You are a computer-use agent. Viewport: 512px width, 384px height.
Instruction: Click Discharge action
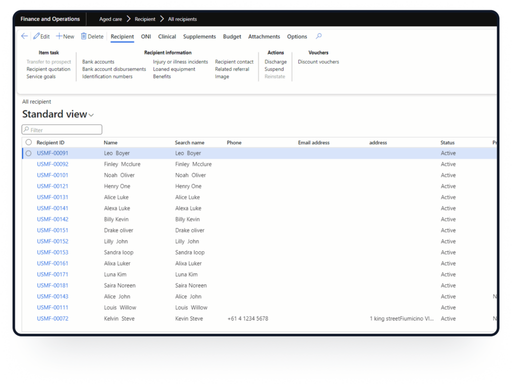(275, 61)
